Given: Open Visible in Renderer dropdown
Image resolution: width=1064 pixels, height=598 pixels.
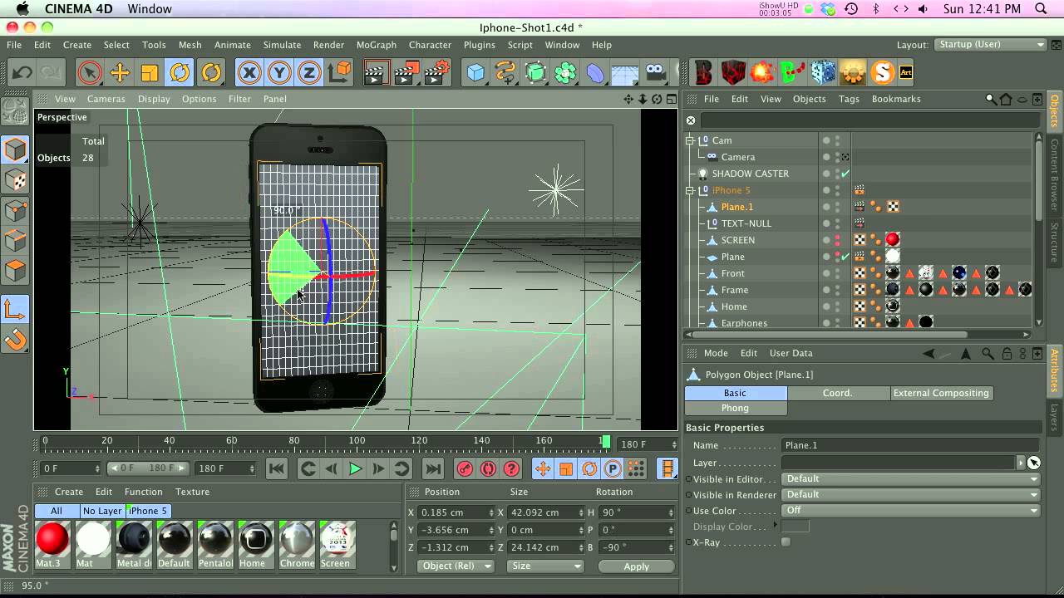Looking at the screenshot, I should (x=911, y=495).
